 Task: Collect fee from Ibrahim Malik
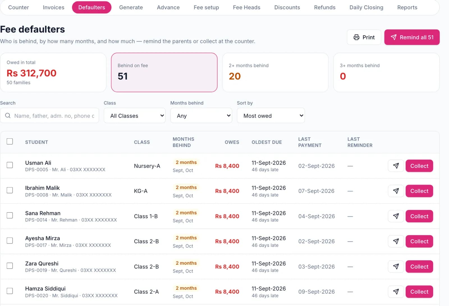[x=419, y=191]
